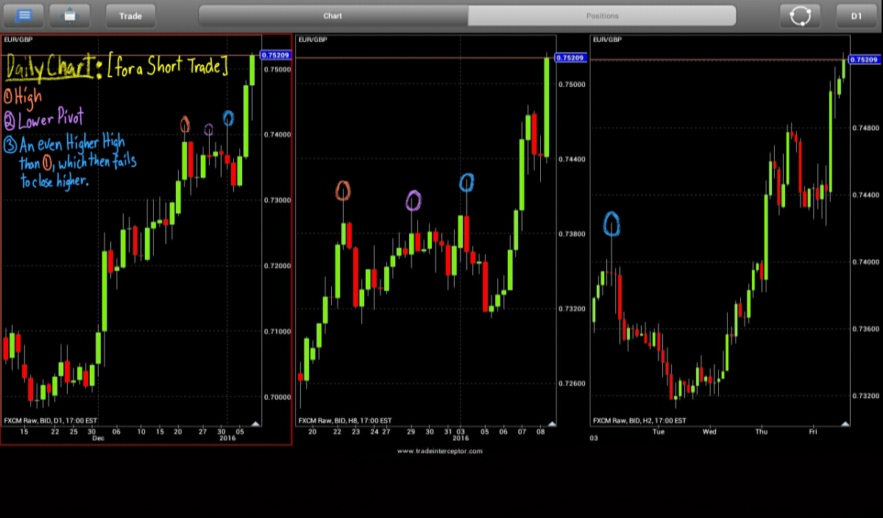Click 'FXCM Raw, BID, H8, 17:00 EST' label
This screenshot has width=883, height=518.
click(x=345, y=420)
